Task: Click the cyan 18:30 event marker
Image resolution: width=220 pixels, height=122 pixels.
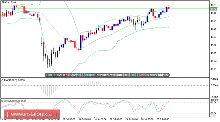Action: click(133, 75)
